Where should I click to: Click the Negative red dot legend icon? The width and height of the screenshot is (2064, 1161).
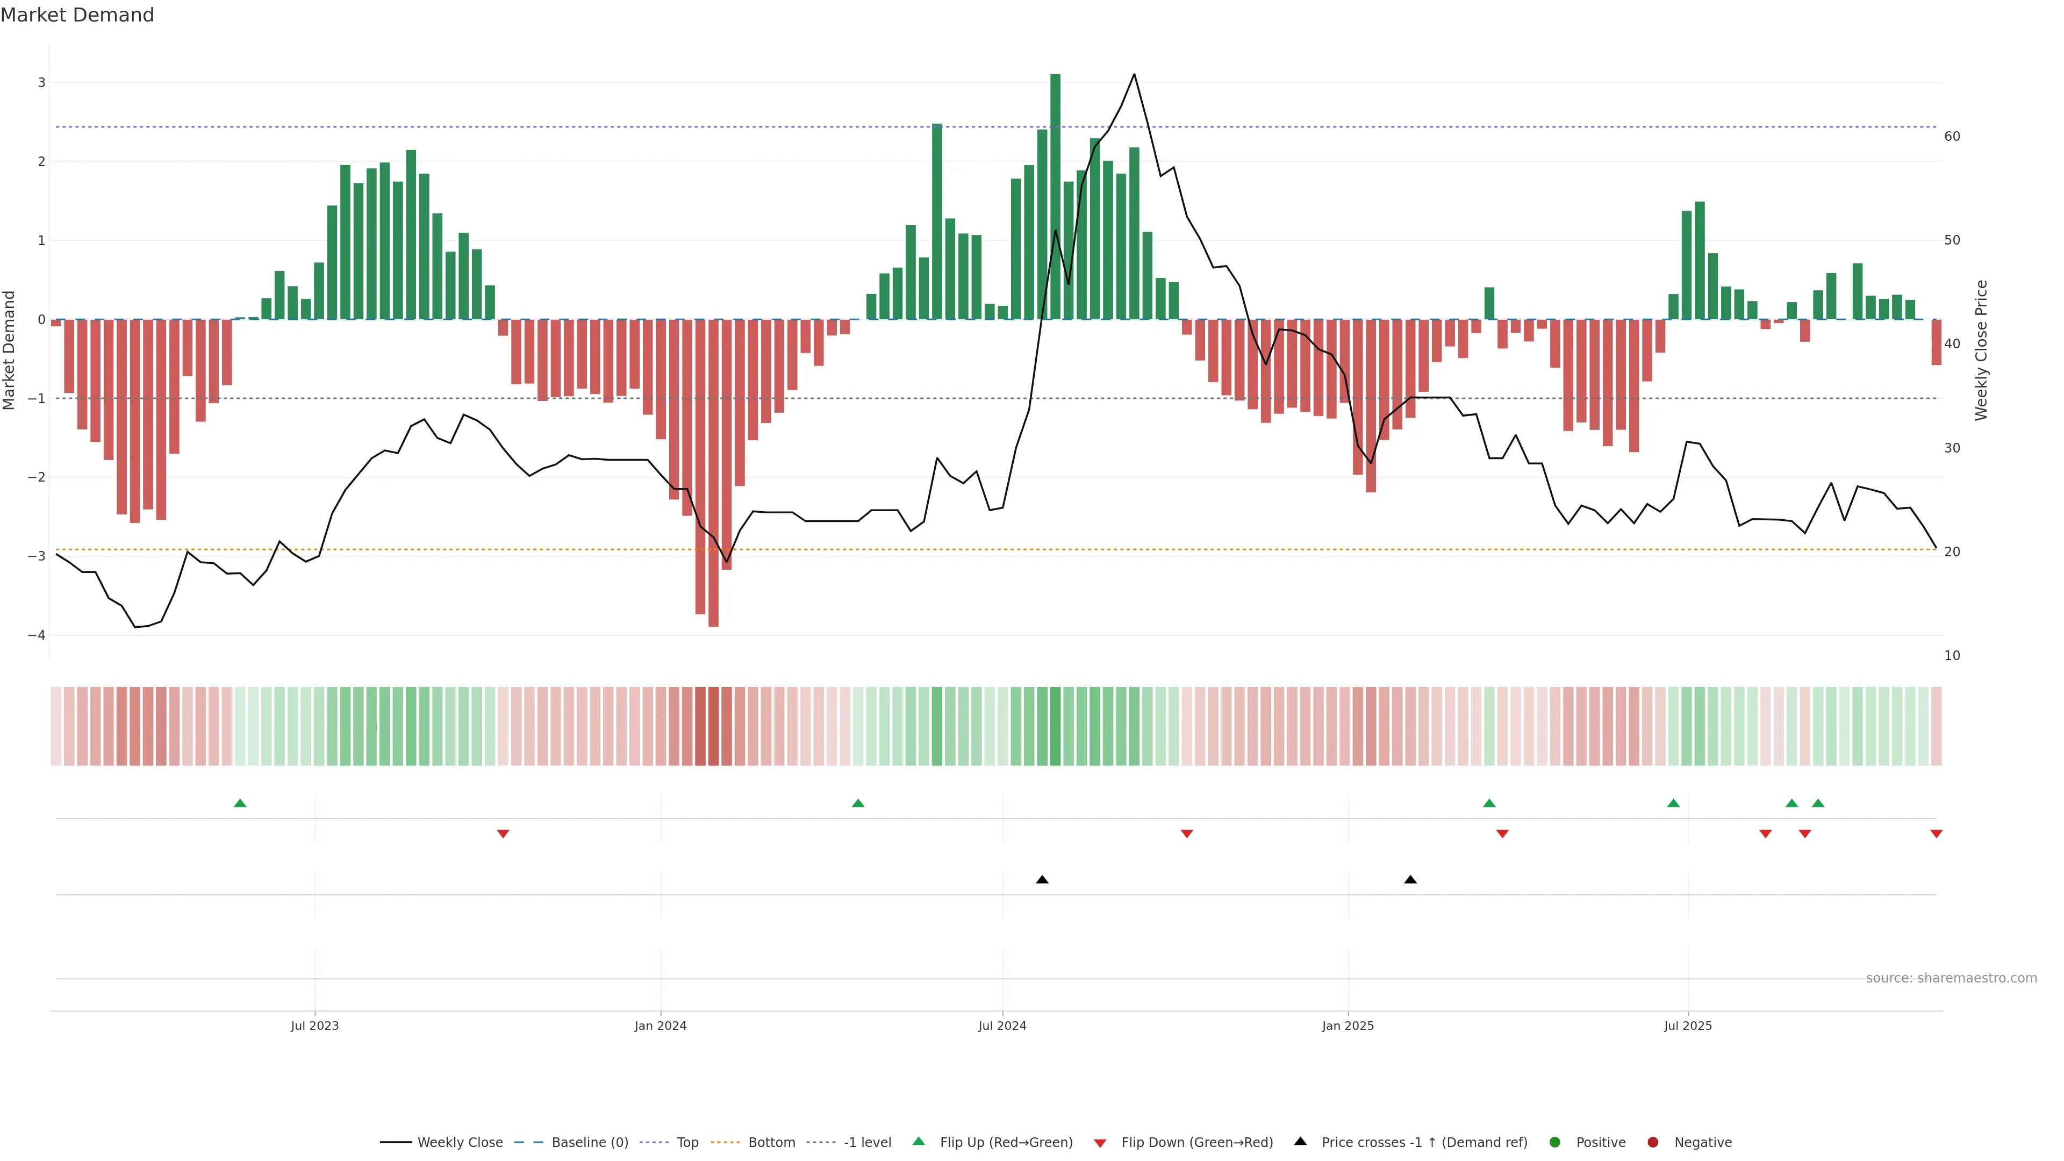tap(1652, 1142)
